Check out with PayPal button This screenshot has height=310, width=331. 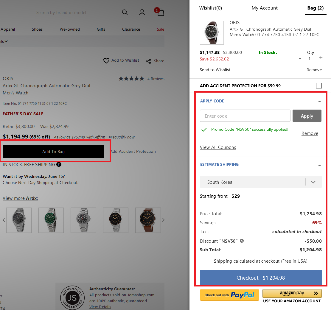tap(229, 295)
